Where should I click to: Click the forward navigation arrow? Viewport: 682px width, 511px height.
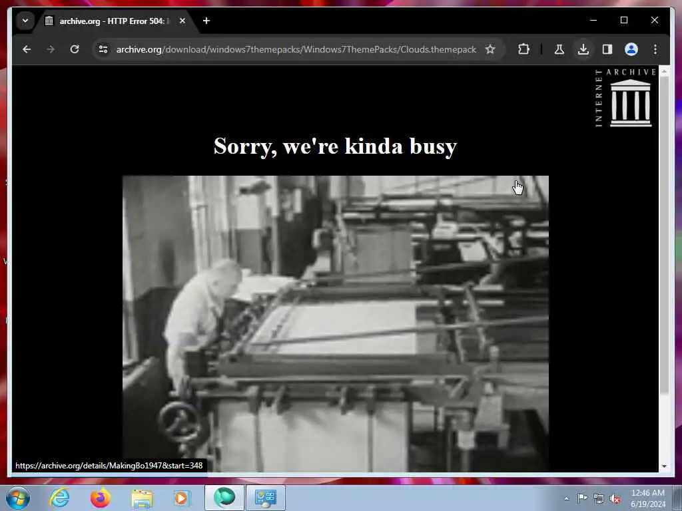(51, 49)
